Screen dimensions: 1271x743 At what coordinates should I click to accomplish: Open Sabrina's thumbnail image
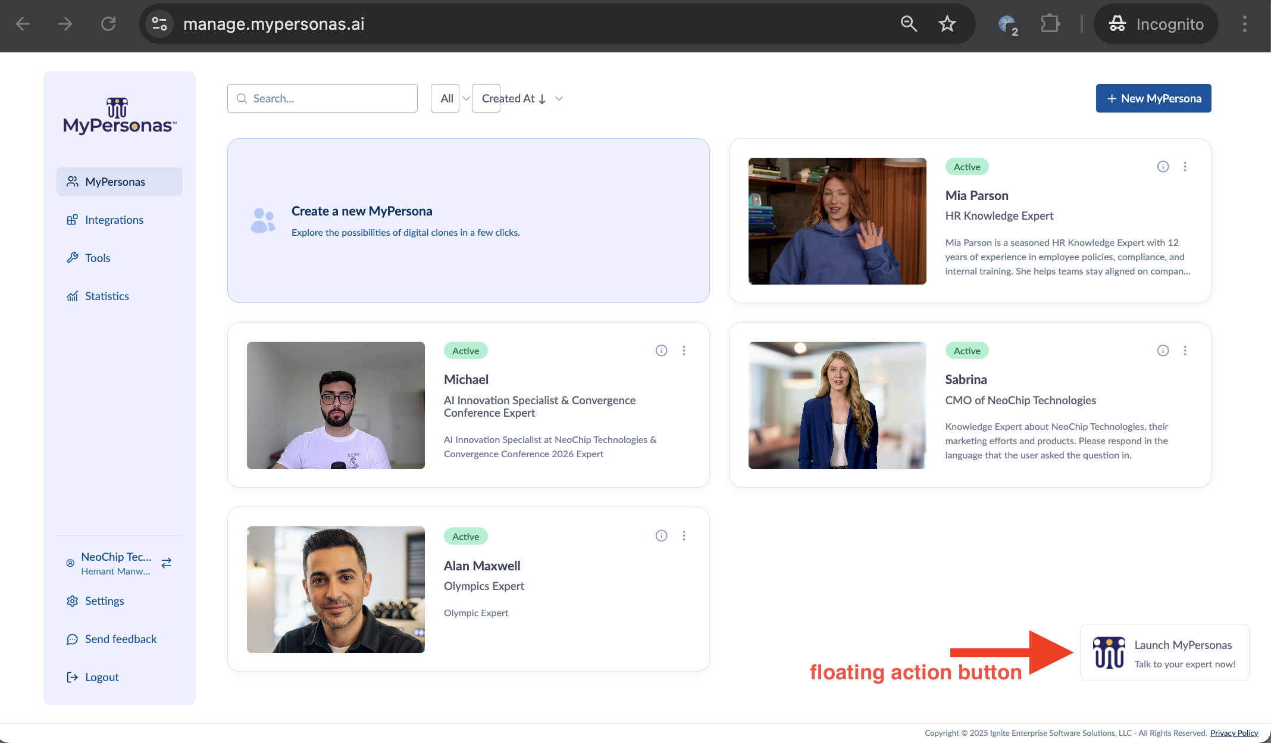click(x=837, y=405)
